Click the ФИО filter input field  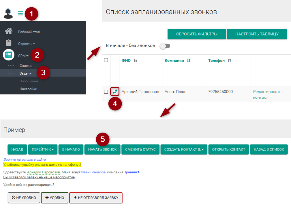coord(140,76)
